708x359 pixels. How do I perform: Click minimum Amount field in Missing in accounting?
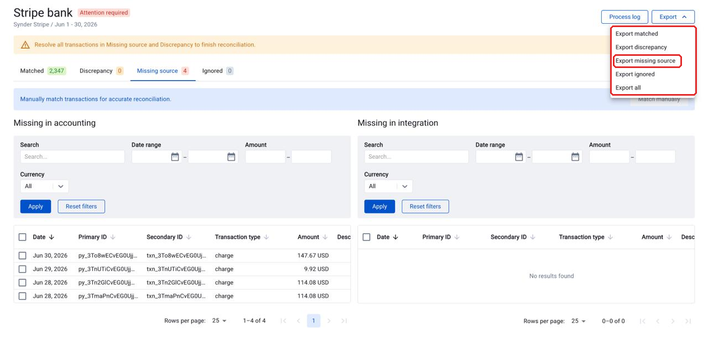point(265,157)
